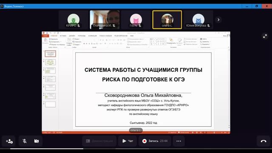Click the PowerPoint save icon
Viewport: 272px width, 153px height.
click(x=47, y=33)
